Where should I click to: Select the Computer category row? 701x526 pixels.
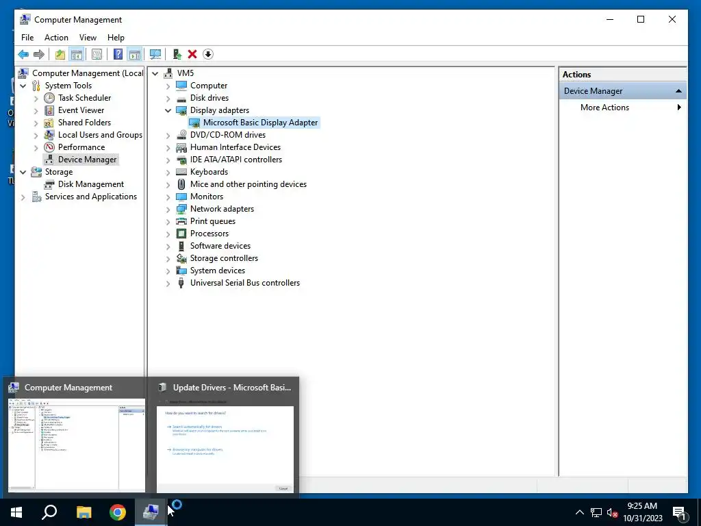tap(209, 86)
